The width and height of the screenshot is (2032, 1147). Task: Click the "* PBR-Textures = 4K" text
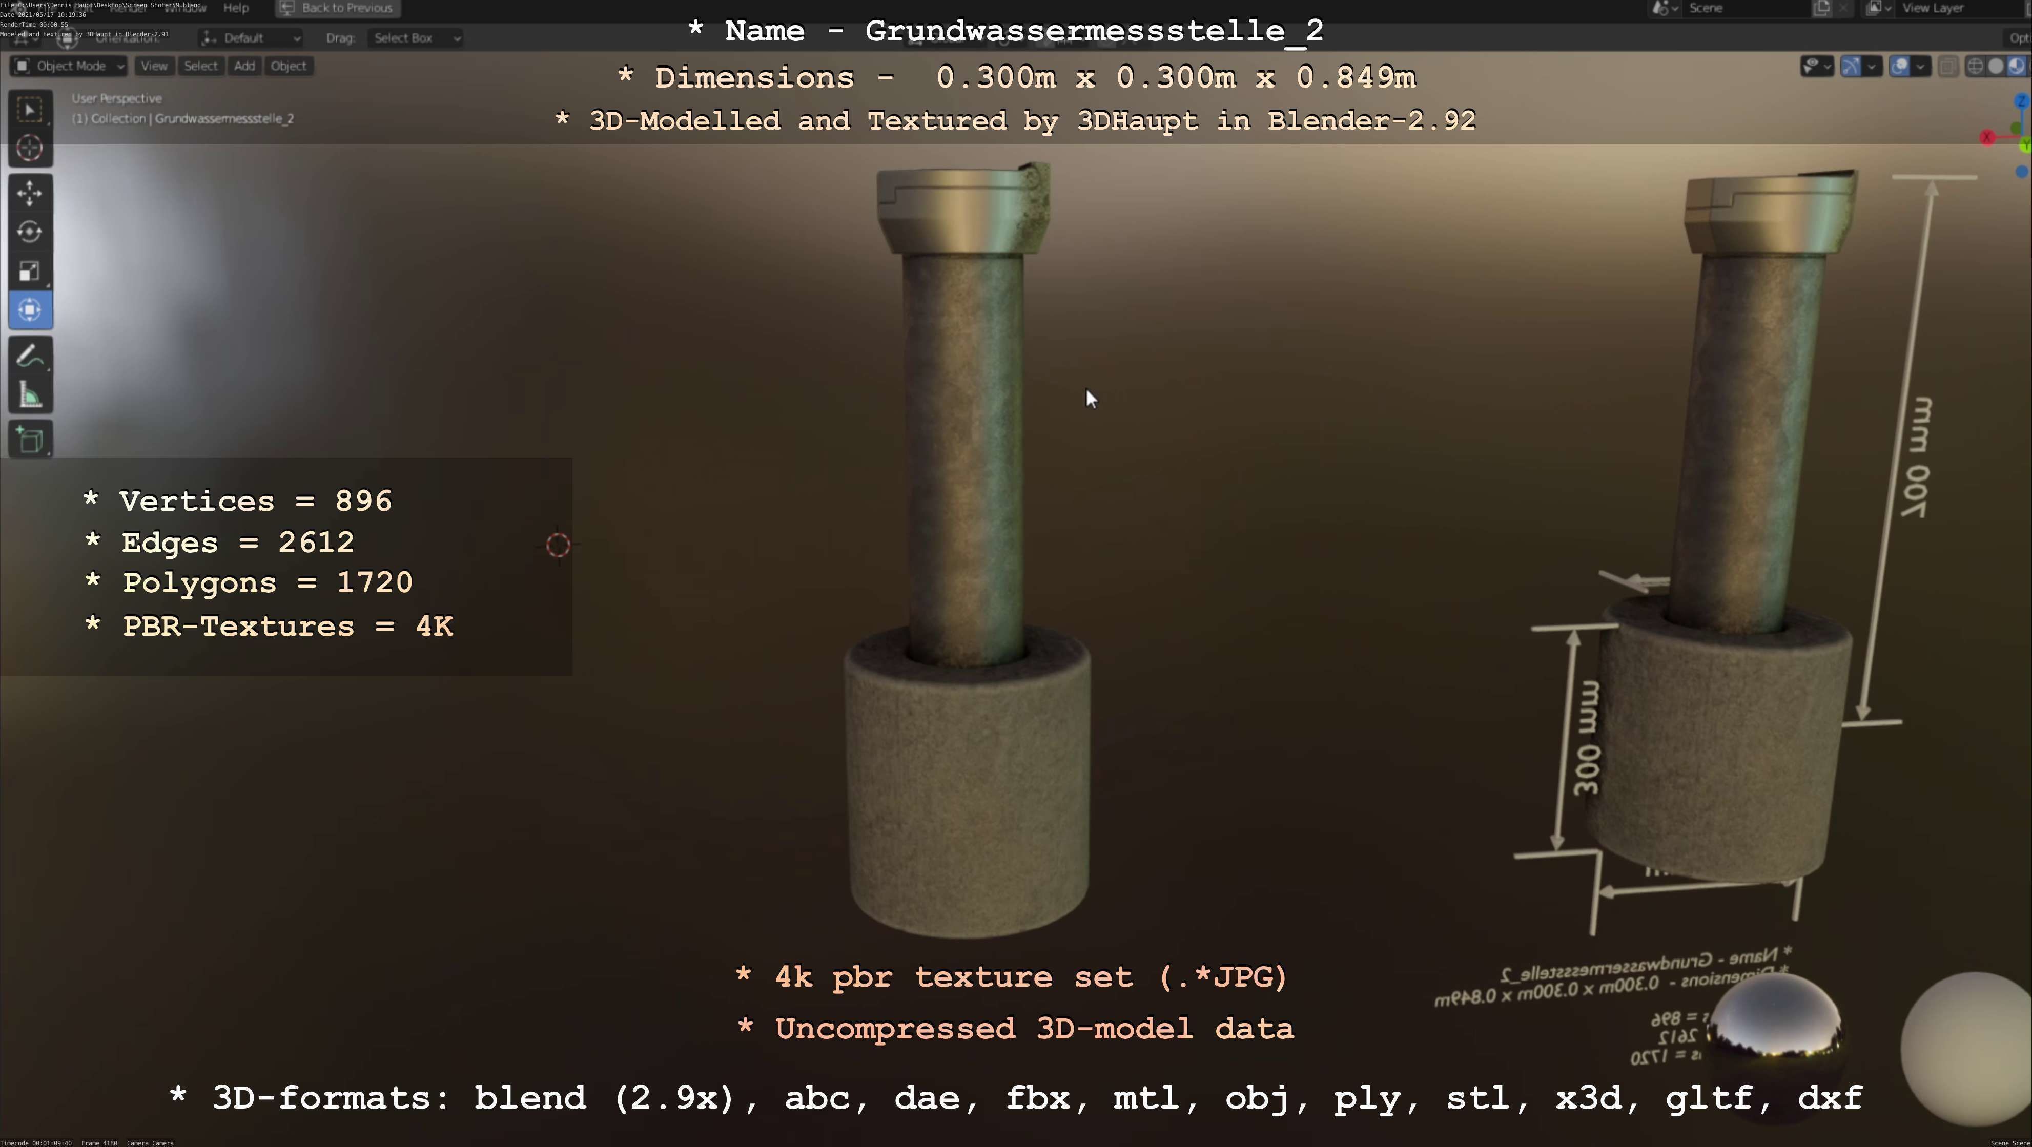pos(269,627)
